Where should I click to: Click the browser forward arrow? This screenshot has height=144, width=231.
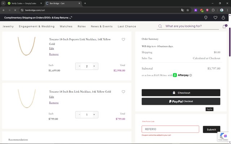point(9,10)
